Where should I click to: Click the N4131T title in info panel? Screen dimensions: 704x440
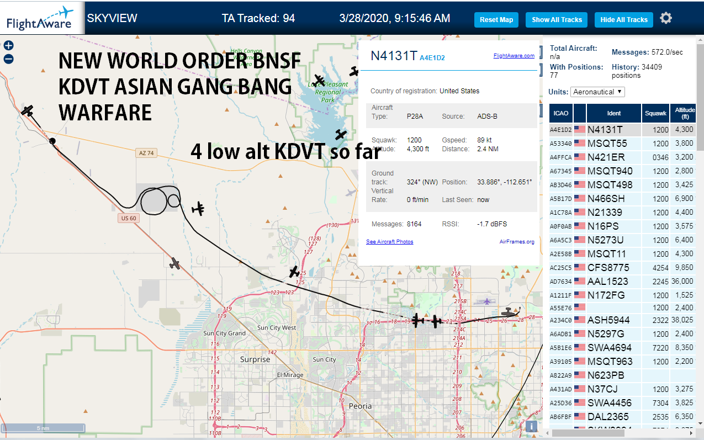394,55
